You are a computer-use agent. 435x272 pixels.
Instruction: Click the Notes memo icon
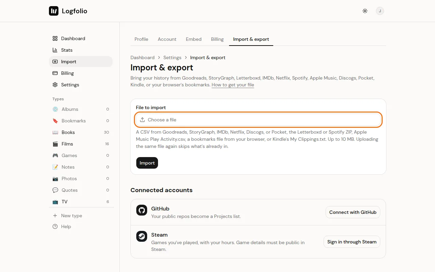click(x=55, y=167)
